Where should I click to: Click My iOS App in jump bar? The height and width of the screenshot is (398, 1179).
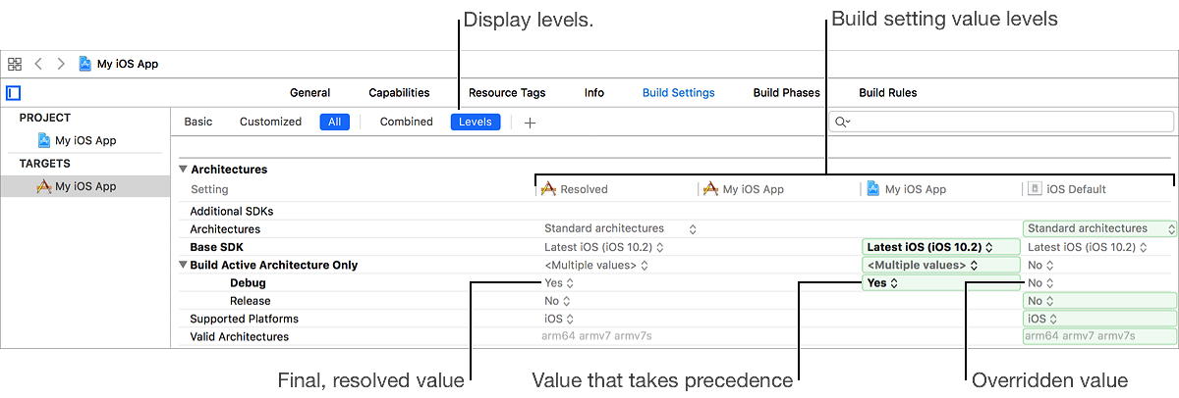coord(128,64)
